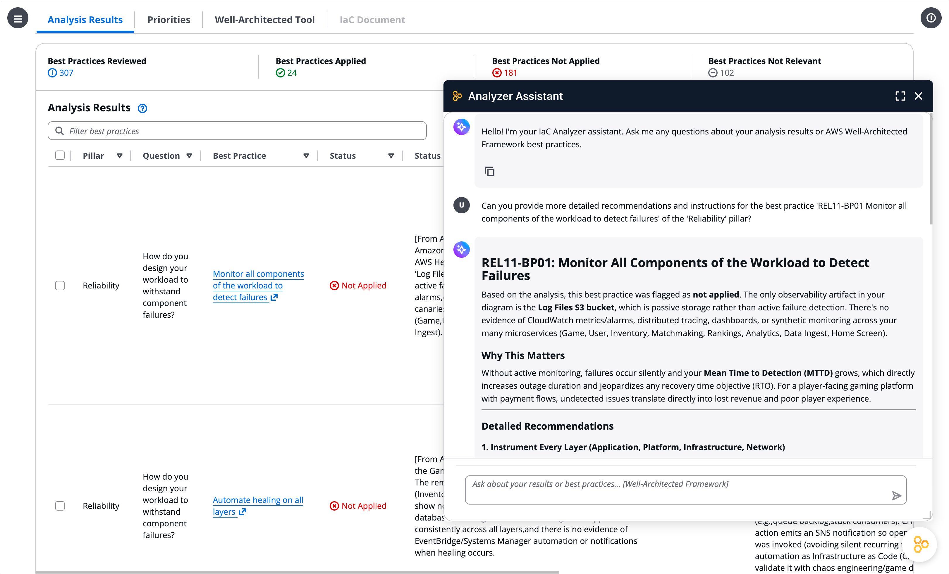Click the Filter best practices search field
The image size is (949, 574).
237,131
